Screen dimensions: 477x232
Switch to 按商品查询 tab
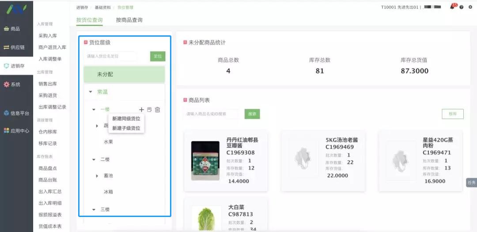point(129,20)
